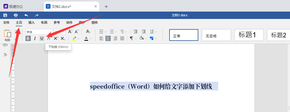Toggle center alignment
Viewport: 290px width, 112px height.
[x=108, y=38]
